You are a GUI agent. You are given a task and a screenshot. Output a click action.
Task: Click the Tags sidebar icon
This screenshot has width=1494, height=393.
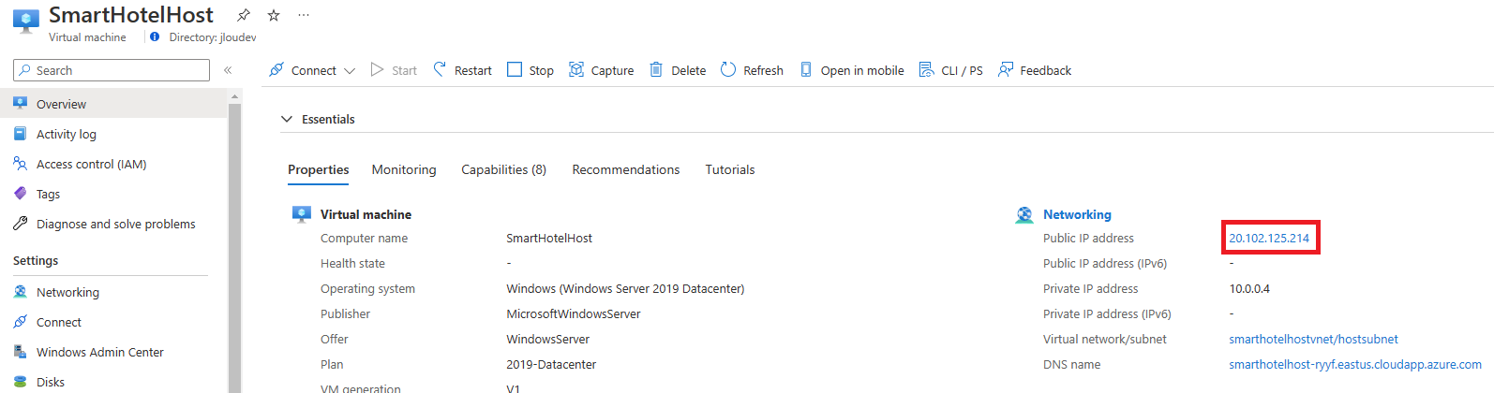21,194
